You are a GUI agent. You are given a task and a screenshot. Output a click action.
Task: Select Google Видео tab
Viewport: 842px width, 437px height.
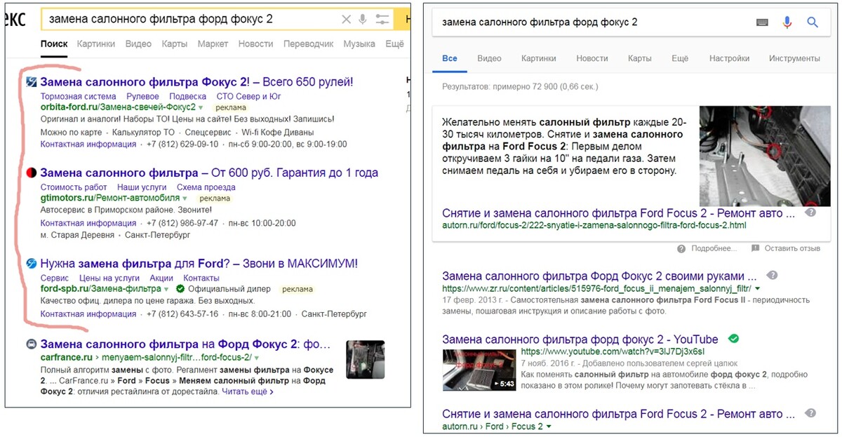point(489,58)
